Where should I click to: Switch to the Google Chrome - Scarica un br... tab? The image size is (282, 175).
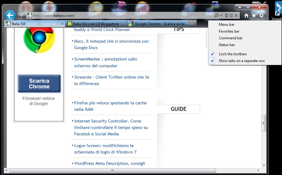point(158,24)
